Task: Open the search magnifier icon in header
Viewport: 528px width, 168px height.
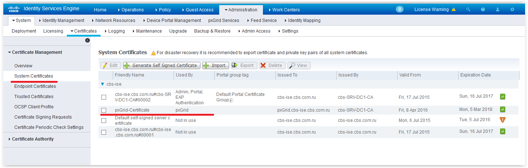Action: pos(468,10)
